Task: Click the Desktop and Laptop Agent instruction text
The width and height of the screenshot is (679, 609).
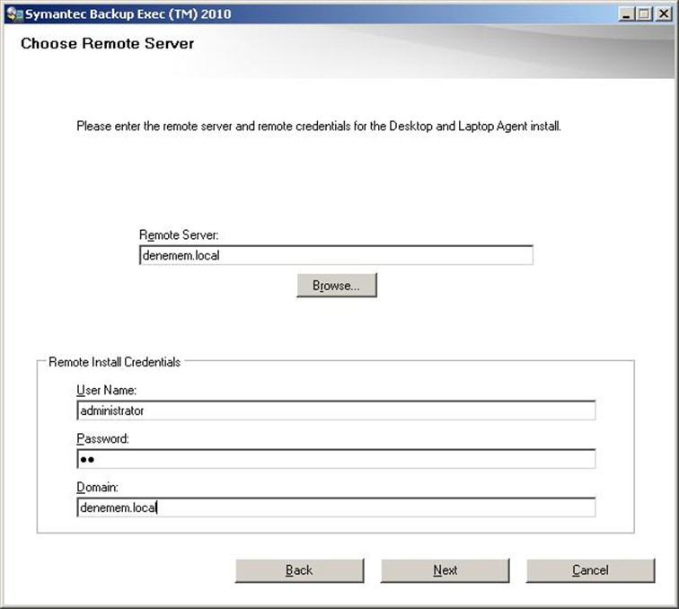Action: [x=319, y=126]
